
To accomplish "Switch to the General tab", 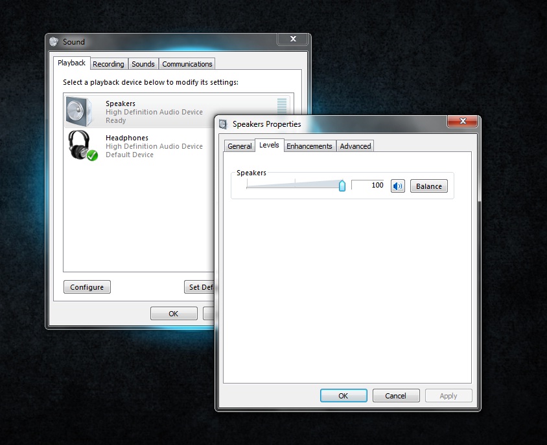I will tap(239, 146).
